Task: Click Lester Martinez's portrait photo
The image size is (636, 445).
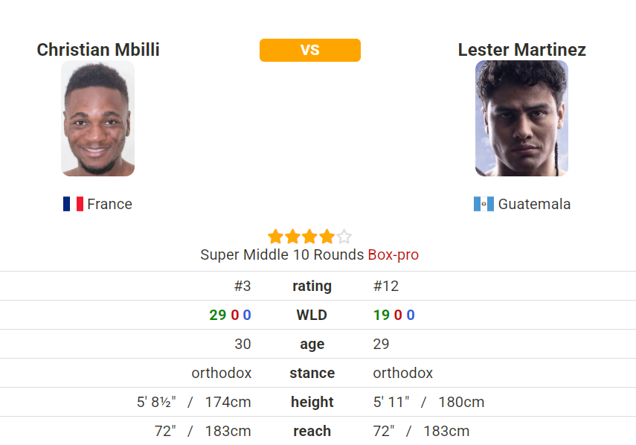Action: [521, 118]
